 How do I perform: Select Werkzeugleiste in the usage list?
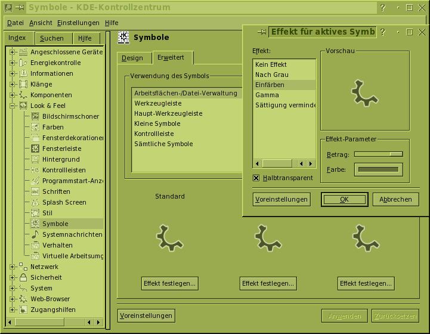[187, 103]
